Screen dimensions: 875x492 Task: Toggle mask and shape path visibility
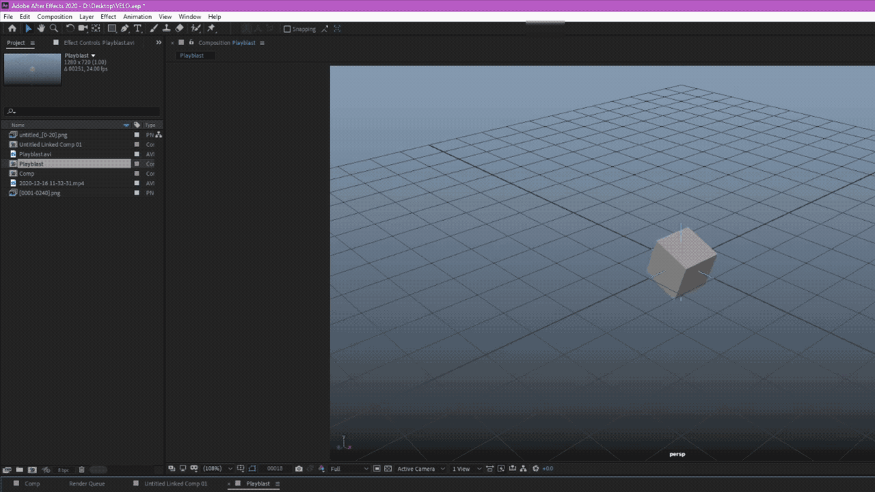click(x=252, y=469)
